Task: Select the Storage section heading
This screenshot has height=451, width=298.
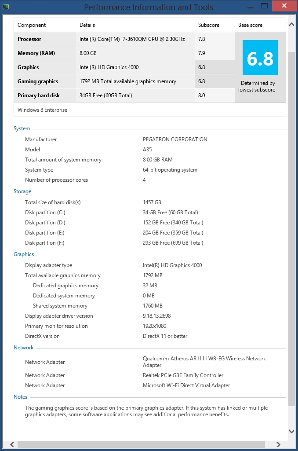Action: (22, 191)
